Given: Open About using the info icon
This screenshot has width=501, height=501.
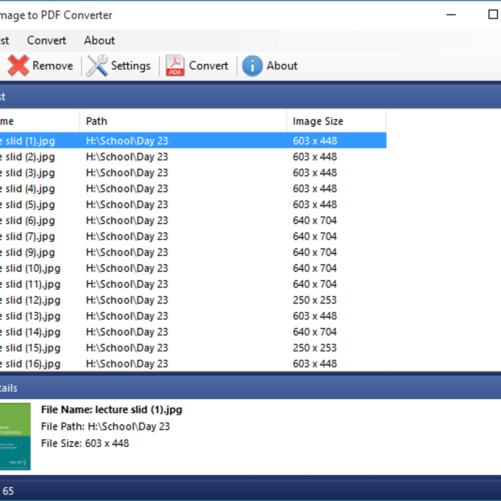Looking at the screenshot, I should 252,66.
